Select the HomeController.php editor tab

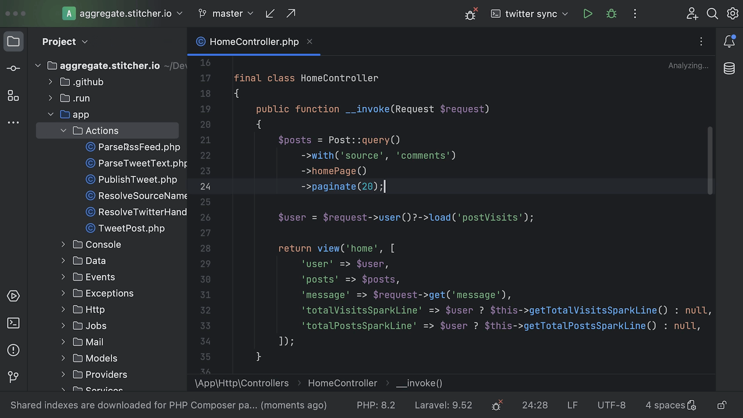pyautogui.click(x=253, y=42)
